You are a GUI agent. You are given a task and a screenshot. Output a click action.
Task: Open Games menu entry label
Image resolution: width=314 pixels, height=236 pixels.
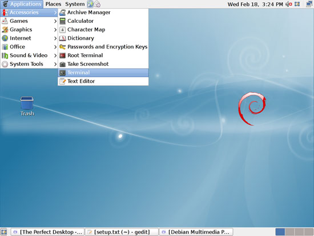(x=19, y=21)
